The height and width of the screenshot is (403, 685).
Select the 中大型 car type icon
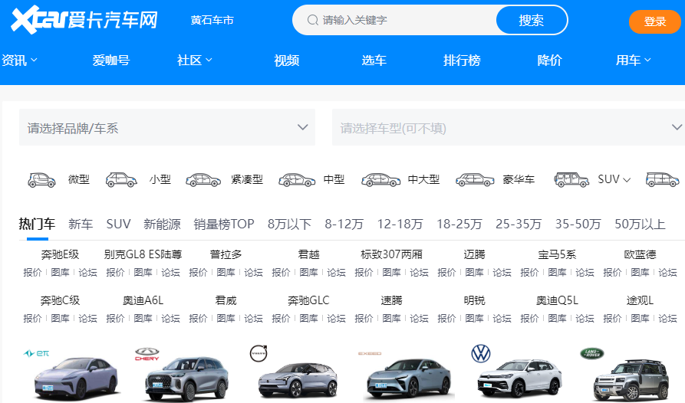point(380,180)
